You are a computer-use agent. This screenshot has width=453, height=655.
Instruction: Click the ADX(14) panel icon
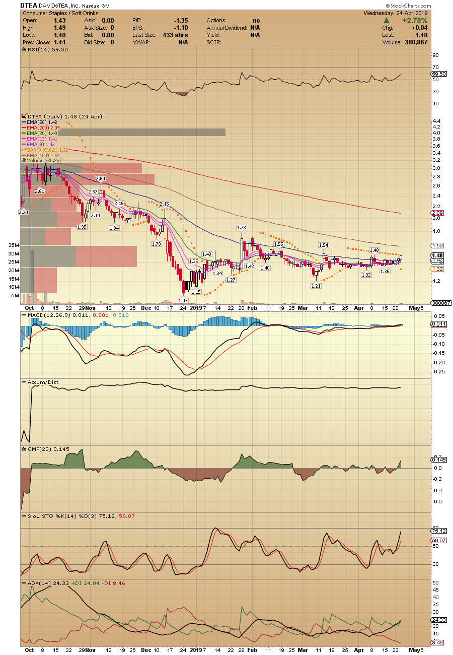23,583
